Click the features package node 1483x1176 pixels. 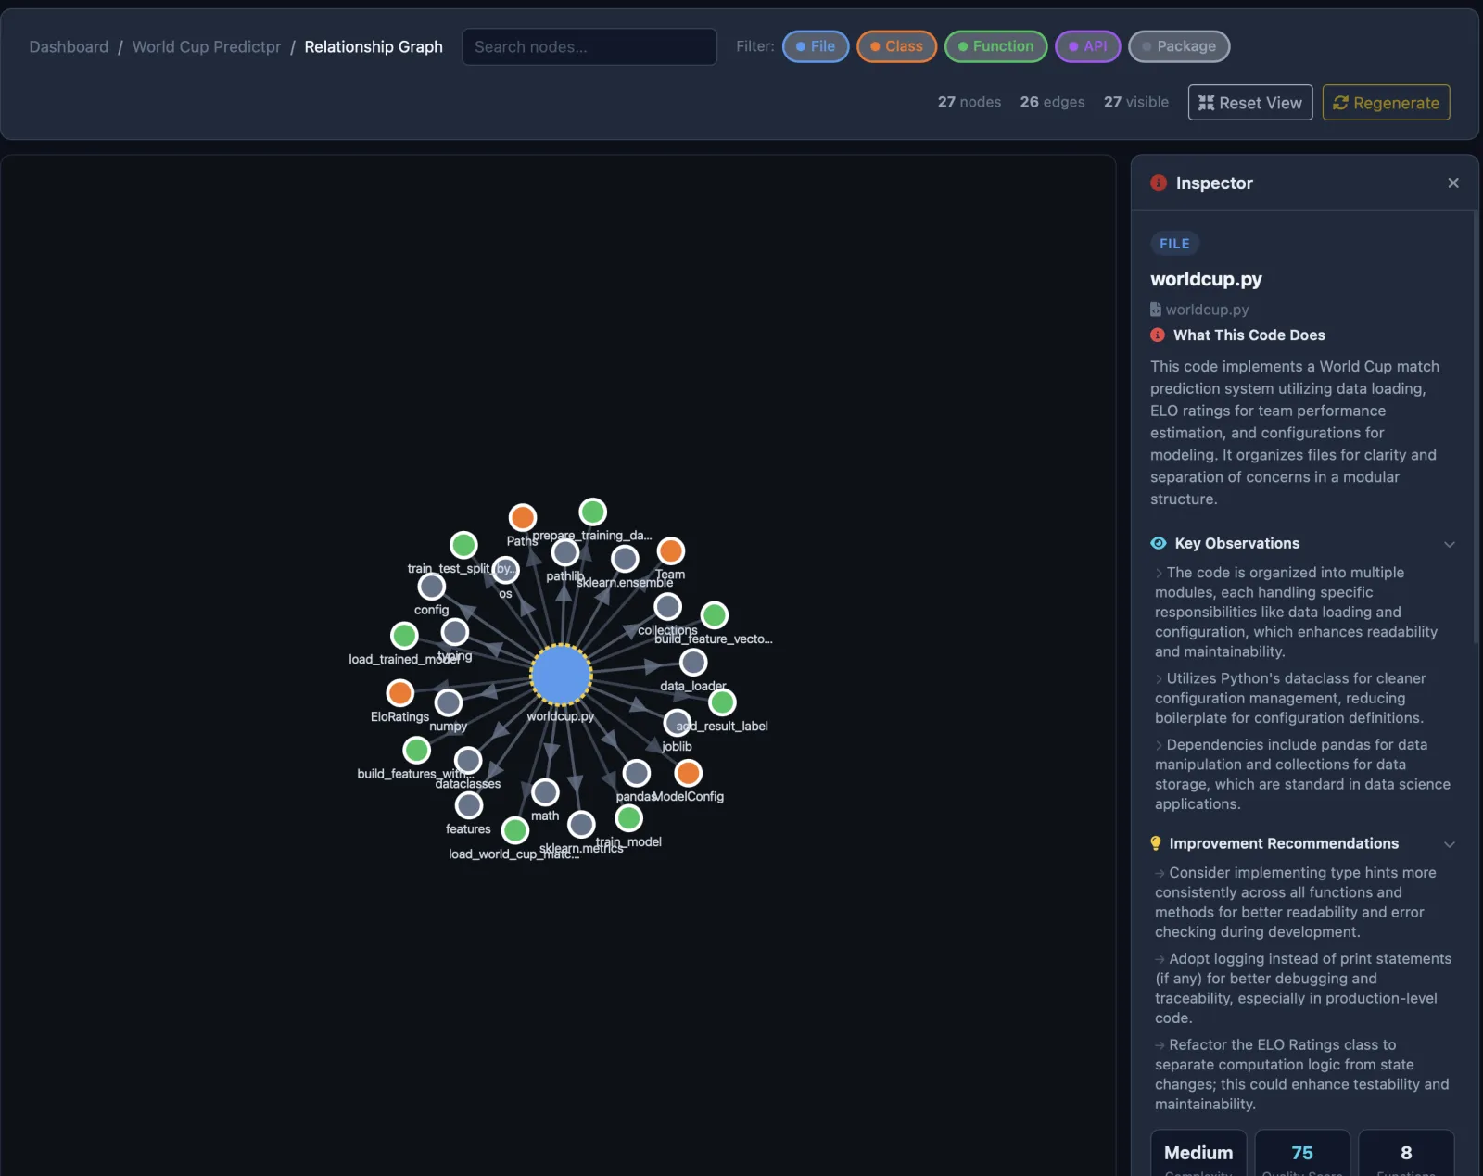click(x=469, y=805)
